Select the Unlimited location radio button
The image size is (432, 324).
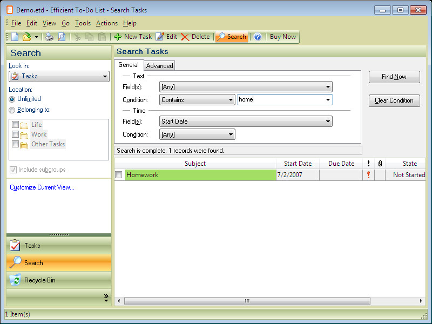coord(12,99)
